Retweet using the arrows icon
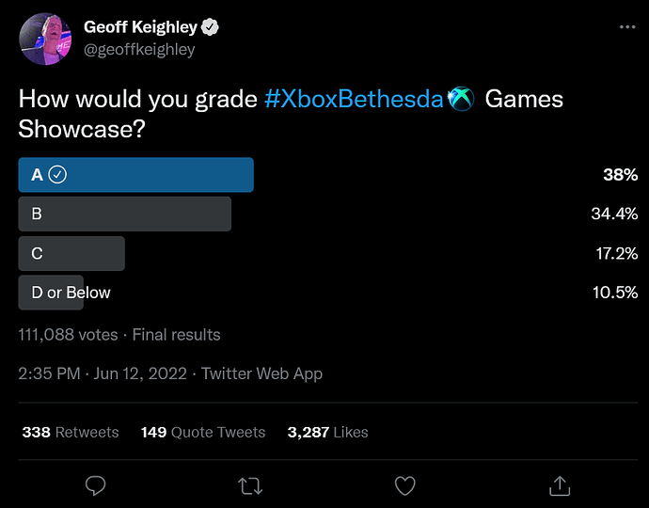 point(250,485)
